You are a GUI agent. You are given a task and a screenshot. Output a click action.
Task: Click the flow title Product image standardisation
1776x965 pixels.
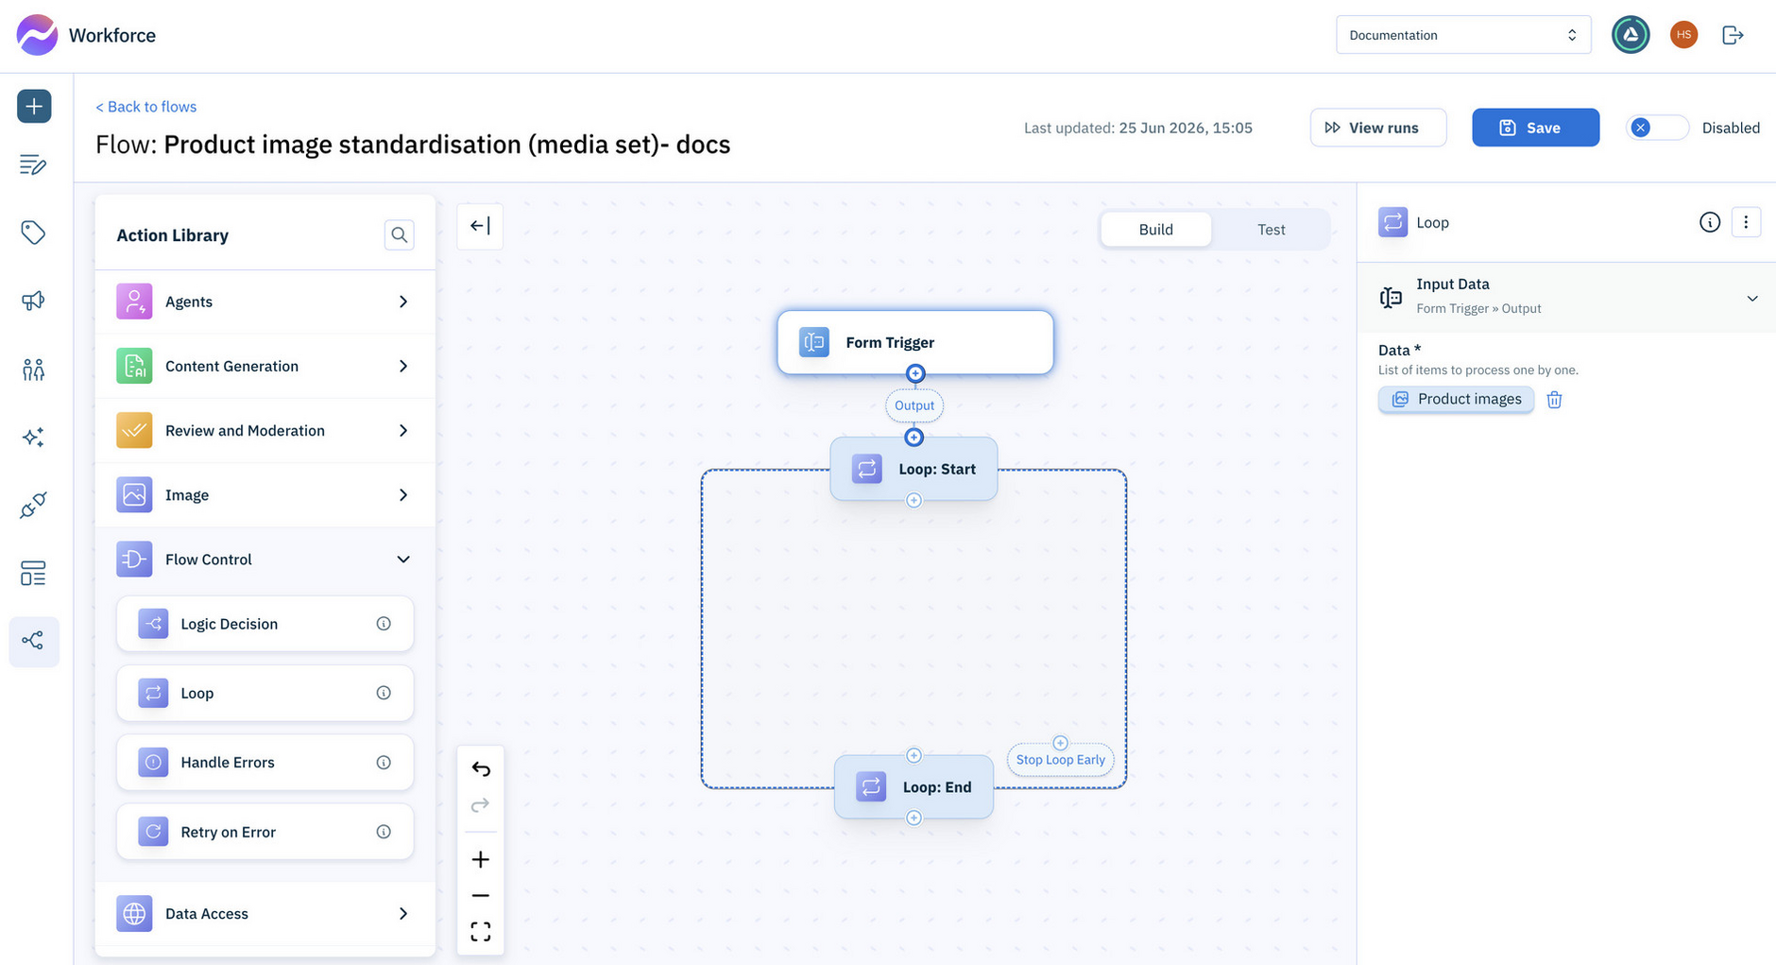click(447, 145)
